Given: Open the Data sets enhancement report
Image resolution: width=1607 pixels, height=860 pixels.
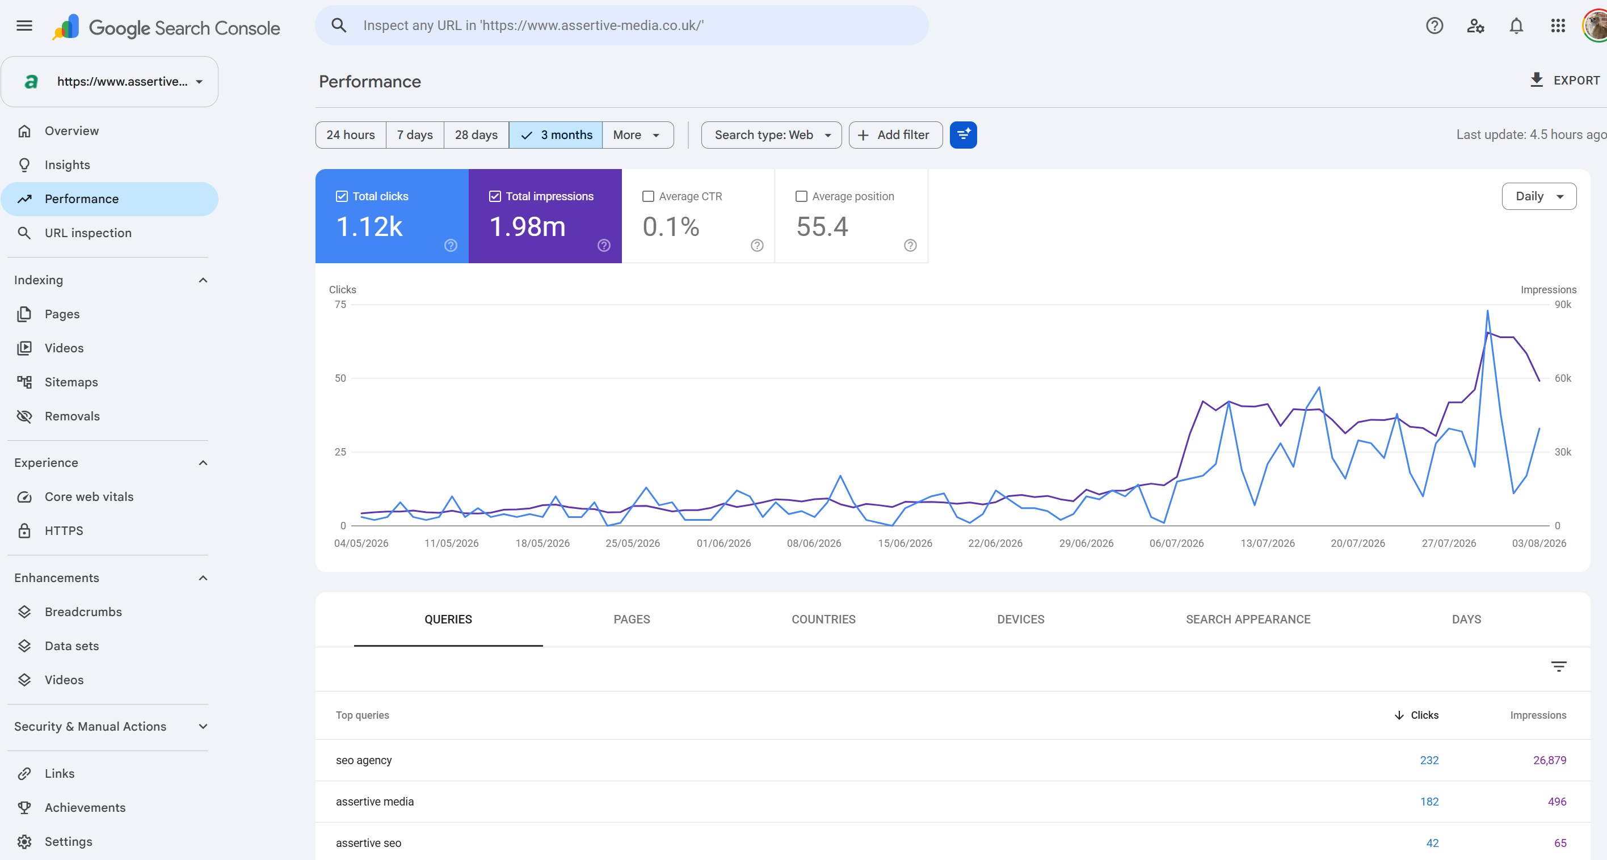Looking at the screenshot, I should click(x=110, y=646).
